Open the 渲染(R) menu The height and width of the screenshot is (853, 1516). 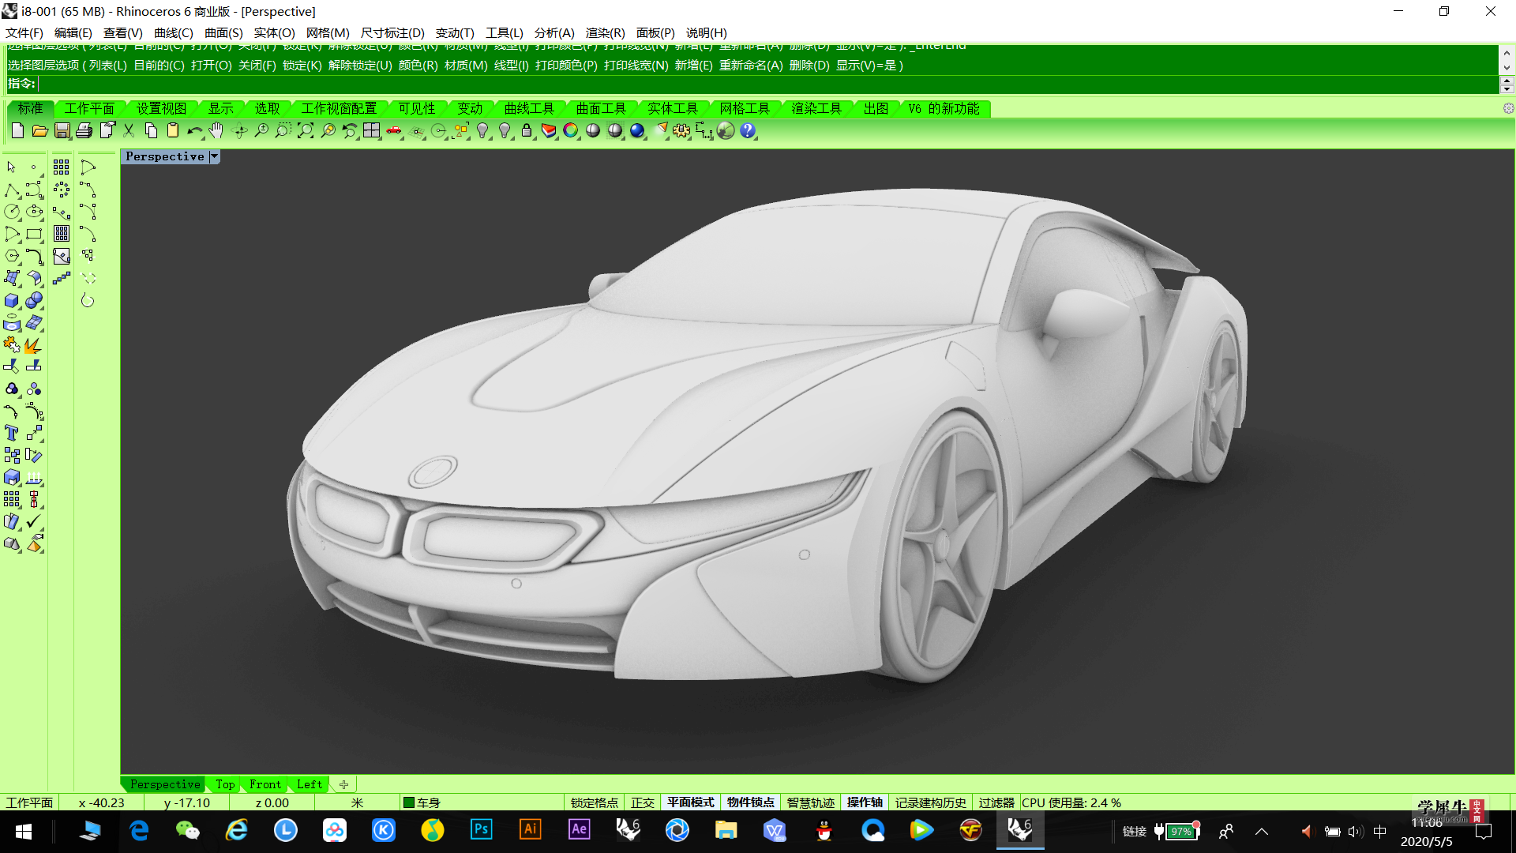coord(606,32)
